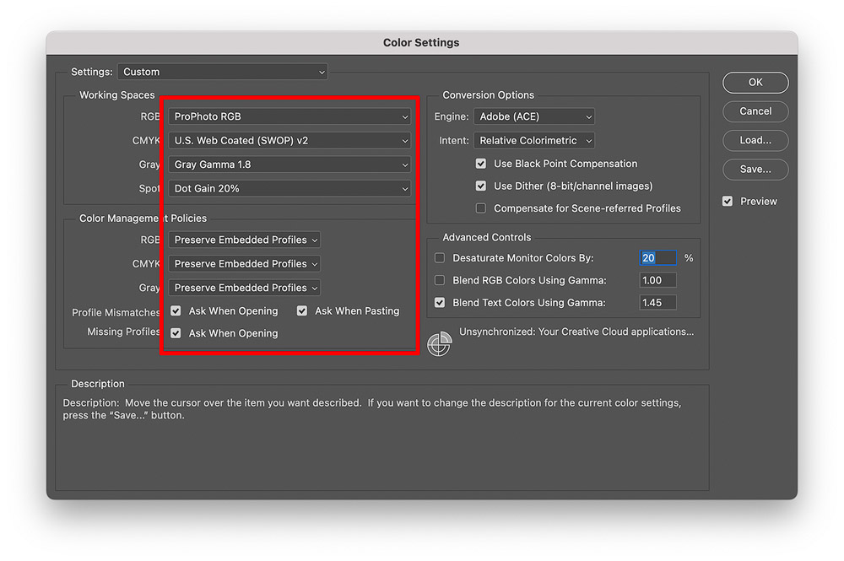Screen dimensions: 844x561
Task: Open the CMYK working space U.S. Web Coated dropdown
Action: click(289, 140)
